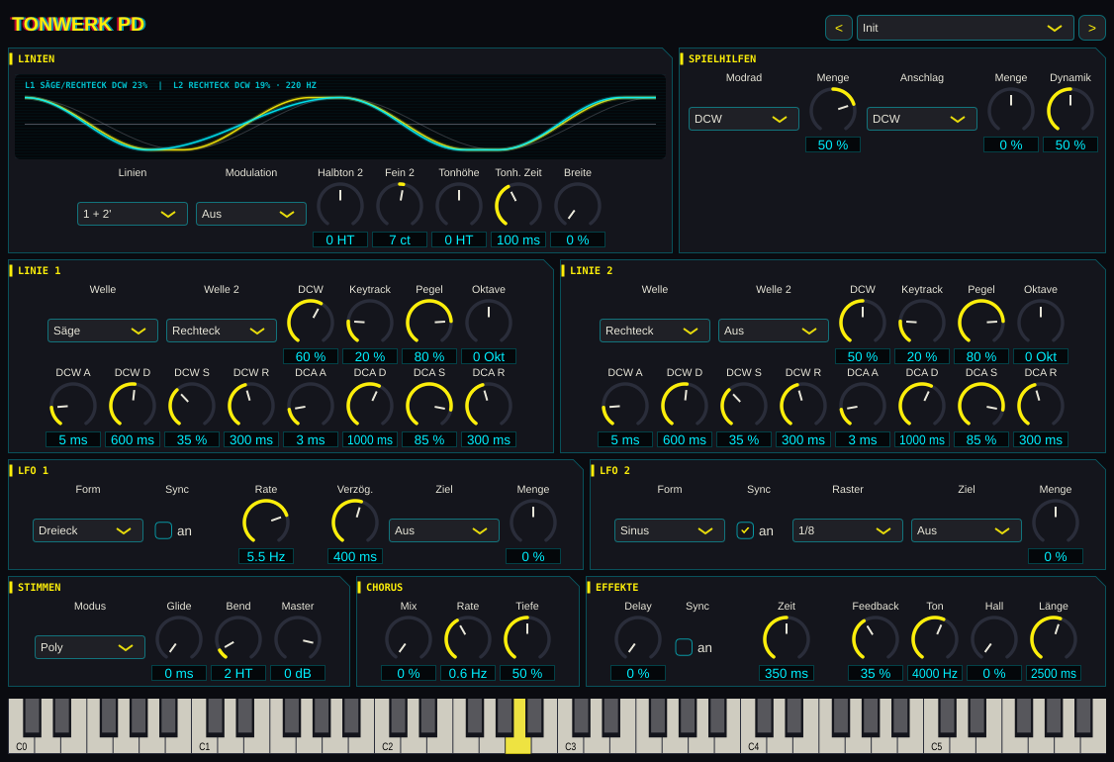Open Linie 2 Welle dropdown set to Rechteck
Screen dimensions: 1114x762
click(654, 331)
